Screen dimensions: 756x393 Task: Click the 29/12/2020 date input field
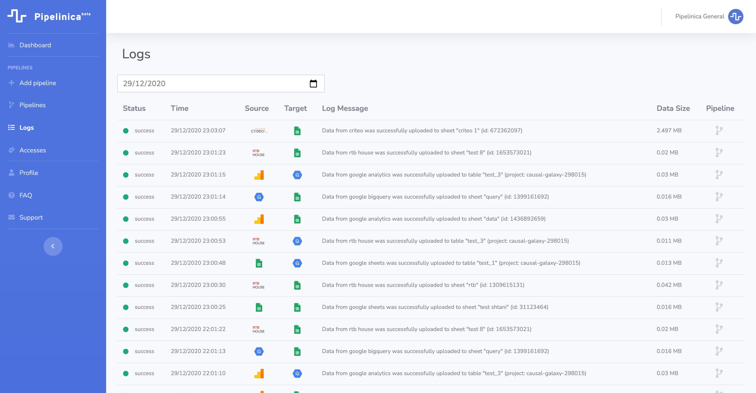pos(211,84)
